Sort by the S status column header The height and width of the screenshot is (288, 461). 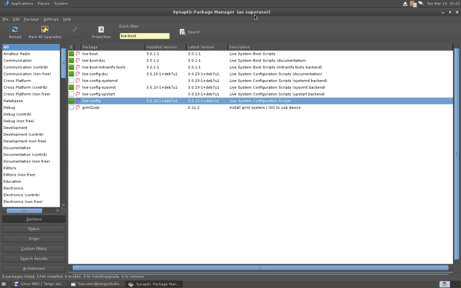coord(71,47)
